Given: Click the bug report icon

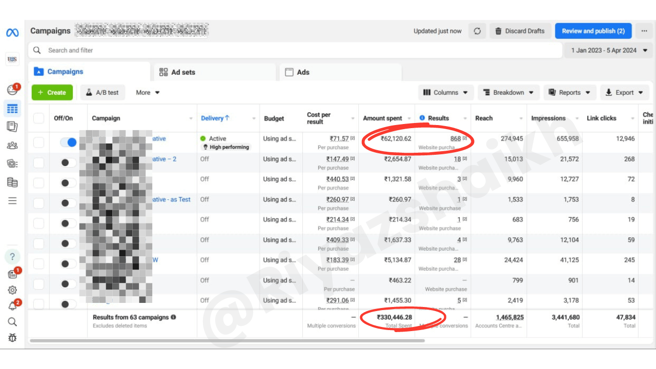Looking at the screenshot, I should coord(12,338).
